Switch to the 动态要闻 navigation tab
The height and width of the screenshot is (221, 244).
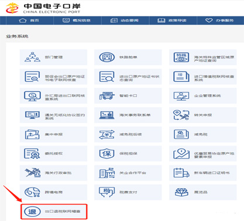pos(125,20)
